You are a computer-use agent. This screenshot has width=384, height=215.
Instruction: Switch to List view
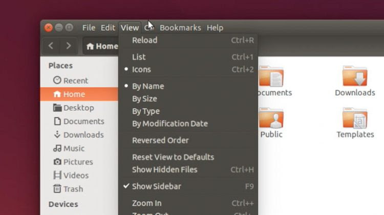(188, 57)
